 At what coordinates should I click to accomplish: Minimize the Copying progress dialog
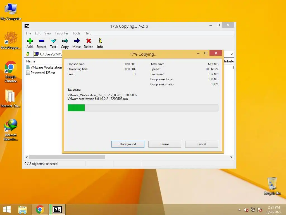198,53
